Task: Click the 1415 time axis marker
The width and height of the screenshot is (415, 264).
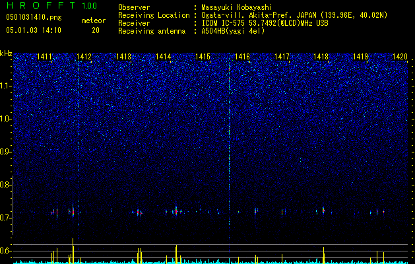Action: coord(203,56)
